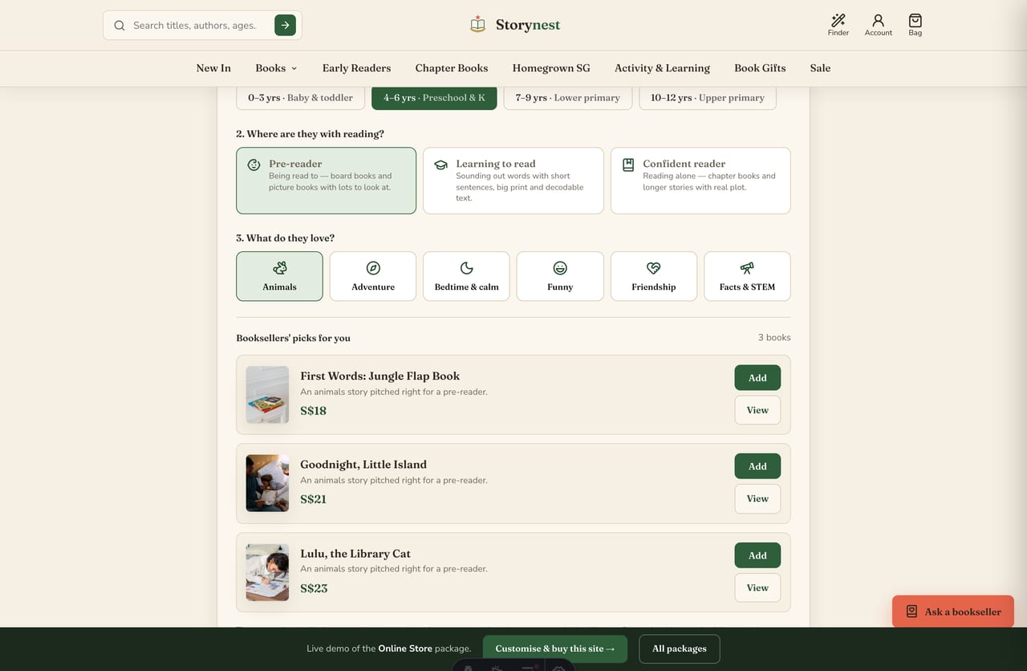
Task: Click the Confident reader book icon
Action: (628, 165)
